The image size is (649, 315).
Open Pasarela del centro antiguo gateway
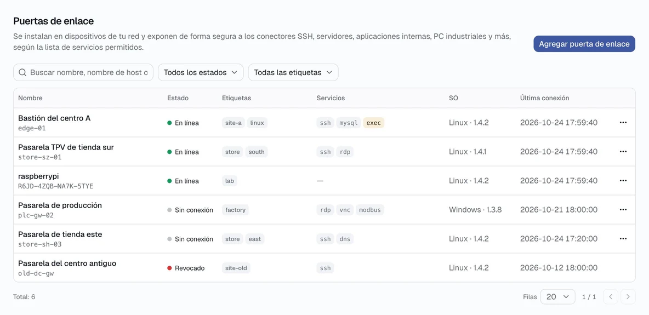point(67,264)
